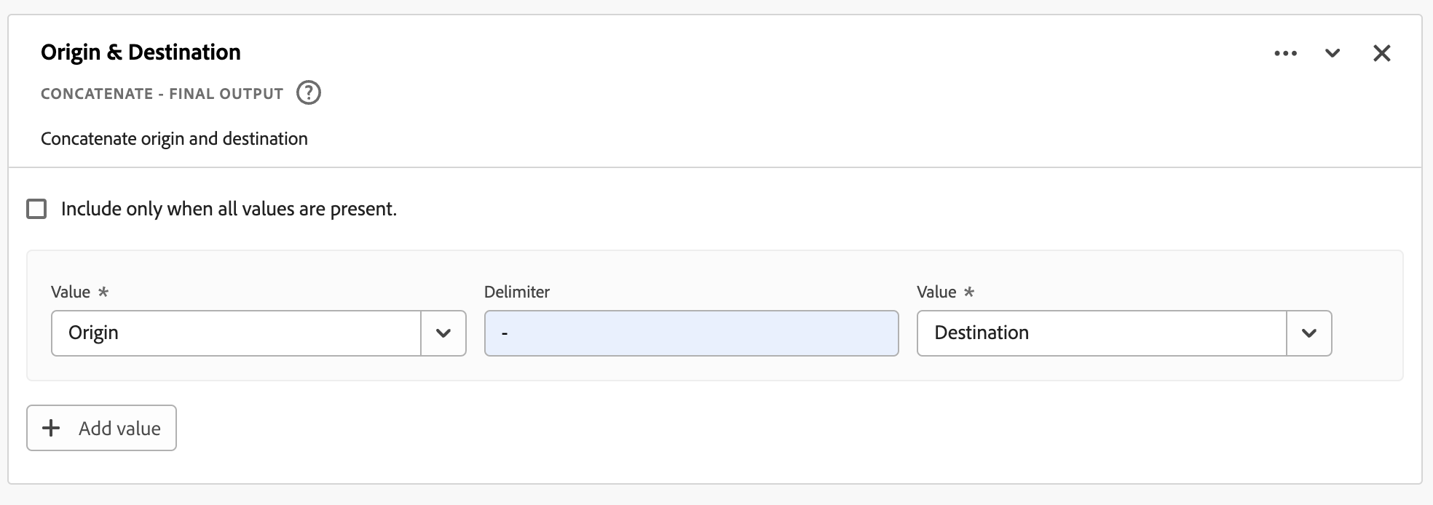Viewport: 1433px width, 505px height.
Task: Open the more options ellipsis menu
Action: 1285,53
